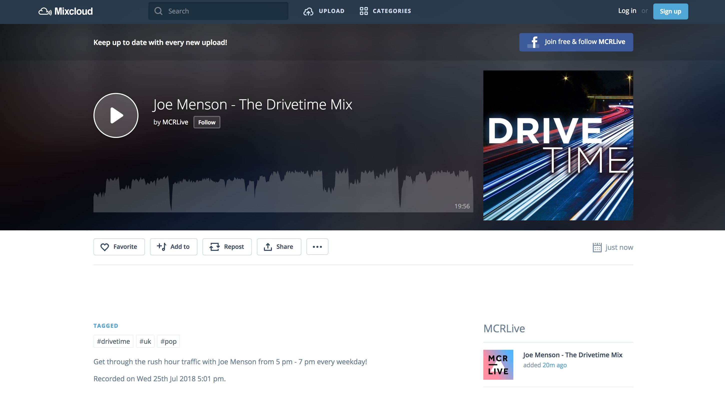Click the Categories grid icon
This screenshot has height=395, width=725.
tap(364, 11)
